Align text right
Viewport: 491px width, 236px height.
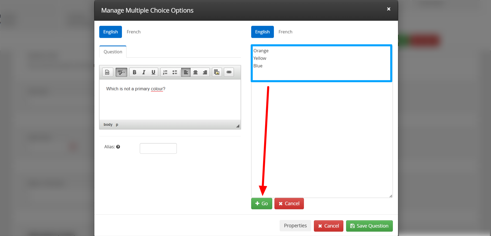205,72
